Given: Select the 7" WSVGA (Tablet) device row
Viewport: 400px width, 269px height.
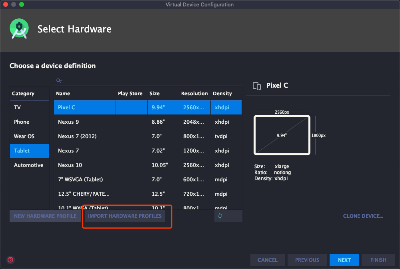Looking at the screenshot, I should pos(148,179).
